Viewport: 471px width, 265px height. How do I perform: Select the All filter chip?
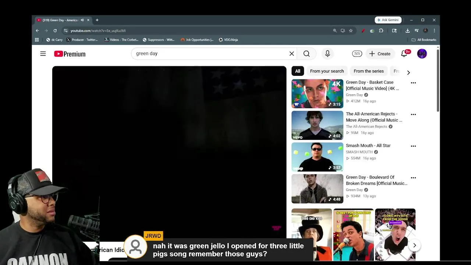(297, 71)
